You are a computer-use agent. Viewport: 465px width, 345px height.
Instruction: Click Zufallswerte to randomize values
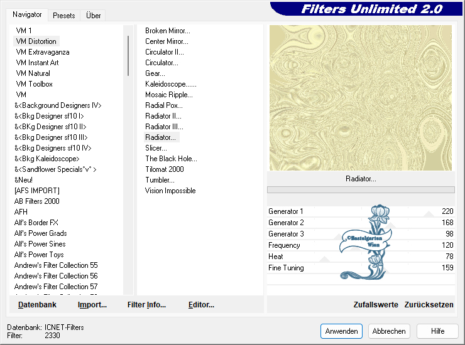(376, 305)
